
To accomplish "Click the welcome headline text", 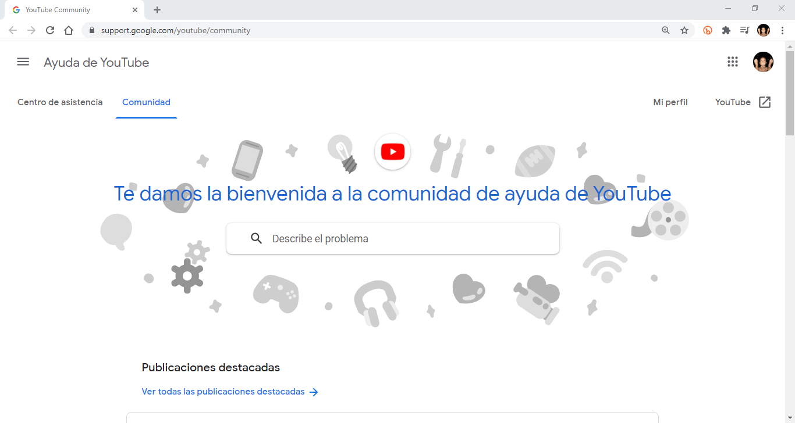I will [392, 193].
